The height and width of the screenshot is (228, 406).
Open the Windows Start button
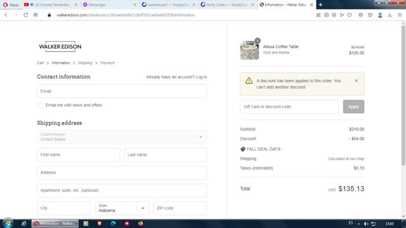coord(8,224)
